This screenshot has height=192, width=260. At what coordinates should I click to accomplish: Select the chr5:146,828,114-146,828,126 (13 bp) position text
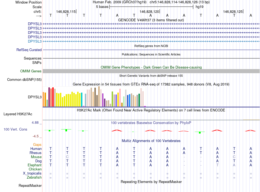[180, 2]
